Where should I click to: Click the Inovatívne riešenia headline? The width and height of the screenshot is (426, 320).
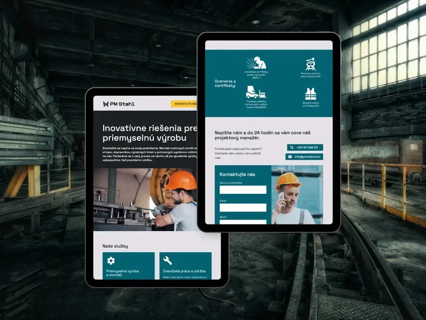click(150, 133)
